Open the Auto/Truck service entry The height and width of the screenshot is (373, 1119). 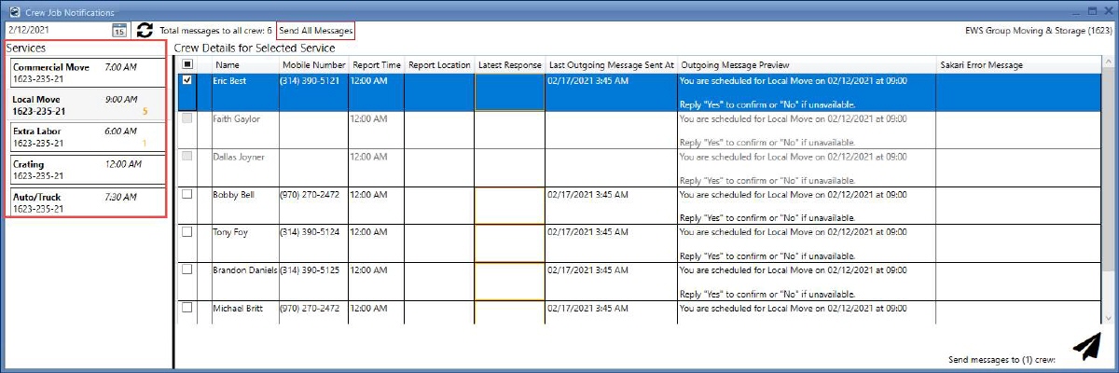coord(86,201)
